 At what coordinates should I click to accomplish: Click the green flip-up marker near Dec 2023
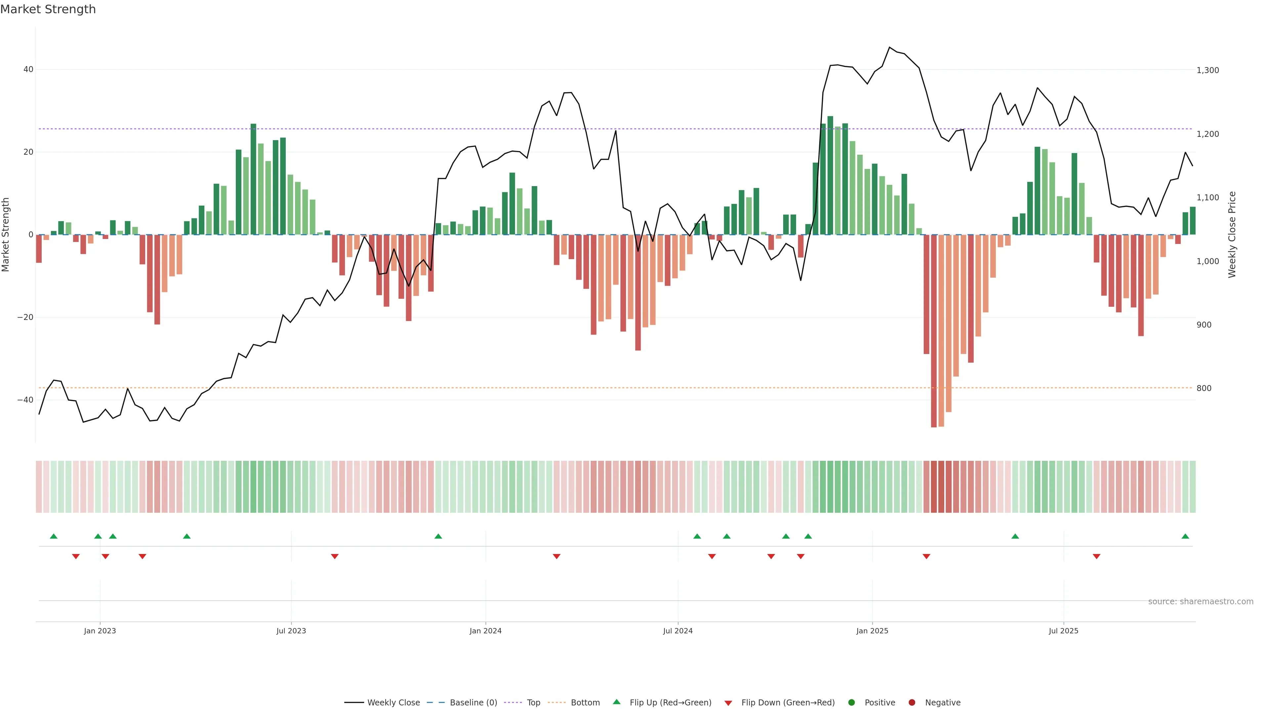tap(438, 536)
